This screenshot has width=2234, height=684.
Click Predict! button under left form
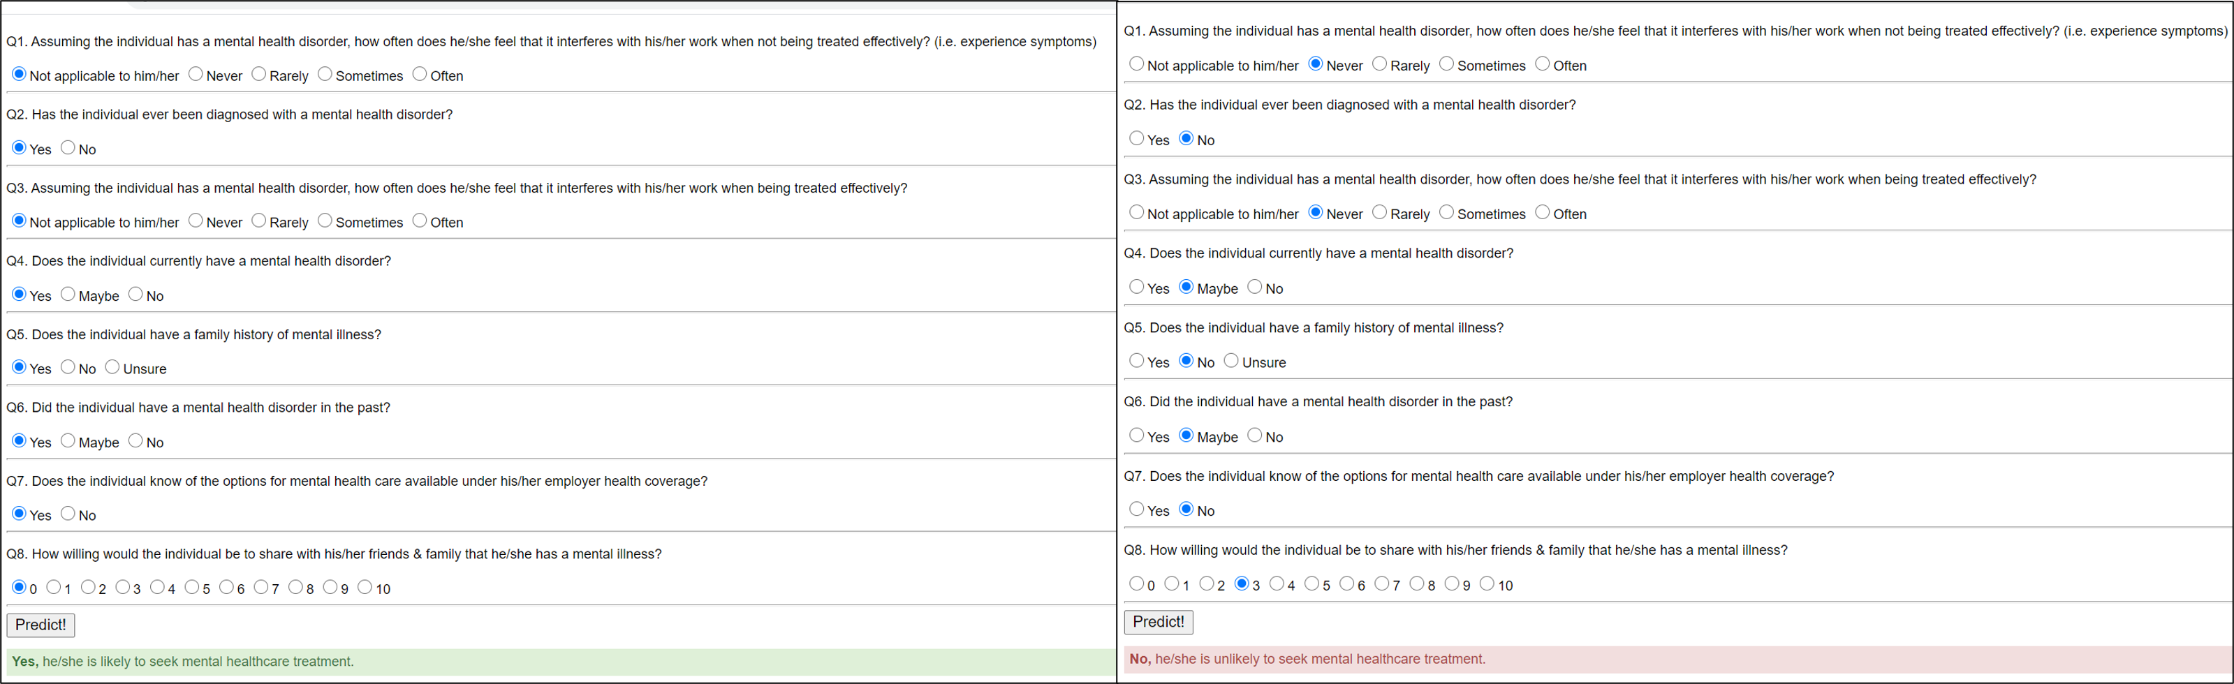click(41, 625)
